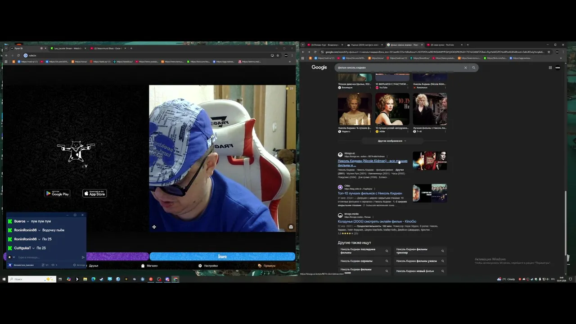Open tab search dropdown in right browser
This screenshot has height=324, width=576.
[303, 45]
